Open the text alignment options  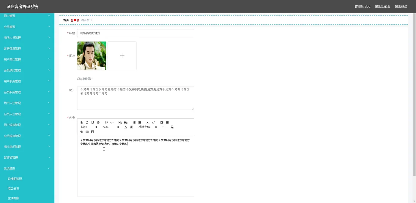pyautogui.click(x=163, y=127)
